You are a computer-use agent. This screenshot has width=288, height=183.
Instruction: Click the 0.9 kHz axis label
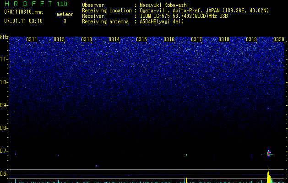click(4, 105)
